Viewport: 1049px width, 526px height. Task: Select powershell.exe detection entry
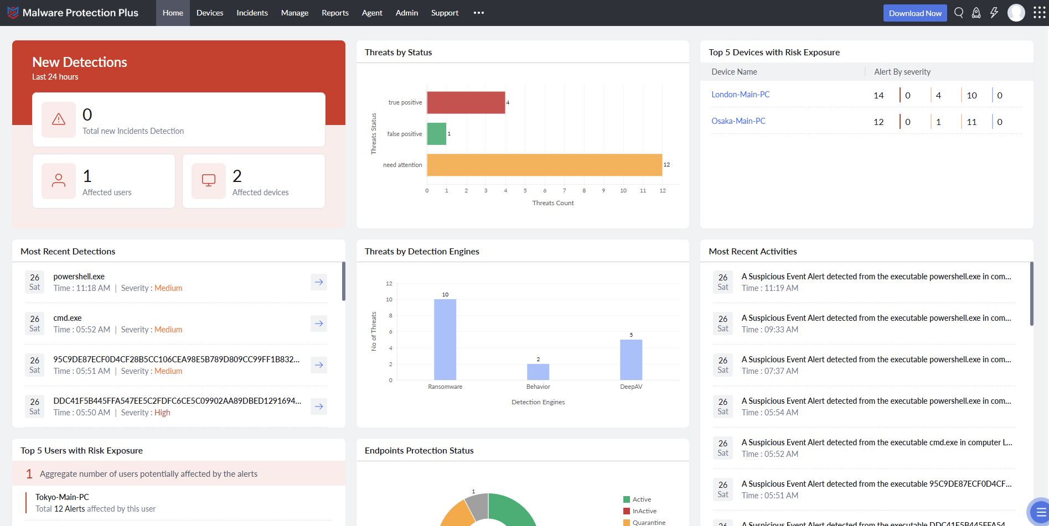[x=176, y=282]
